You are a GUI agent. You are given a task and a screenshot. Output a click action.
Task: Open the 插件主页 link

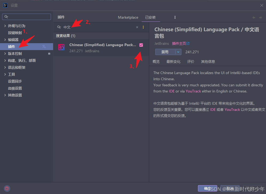179,43
